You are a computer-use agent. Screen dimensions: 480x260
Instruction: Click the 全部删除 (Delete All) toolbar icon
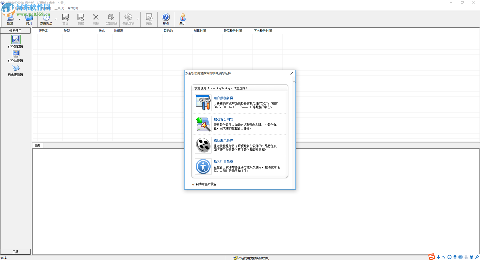[111, 17]
